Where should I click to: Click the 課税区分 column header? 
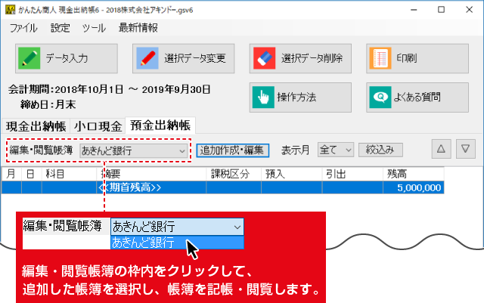click(234, 174)
